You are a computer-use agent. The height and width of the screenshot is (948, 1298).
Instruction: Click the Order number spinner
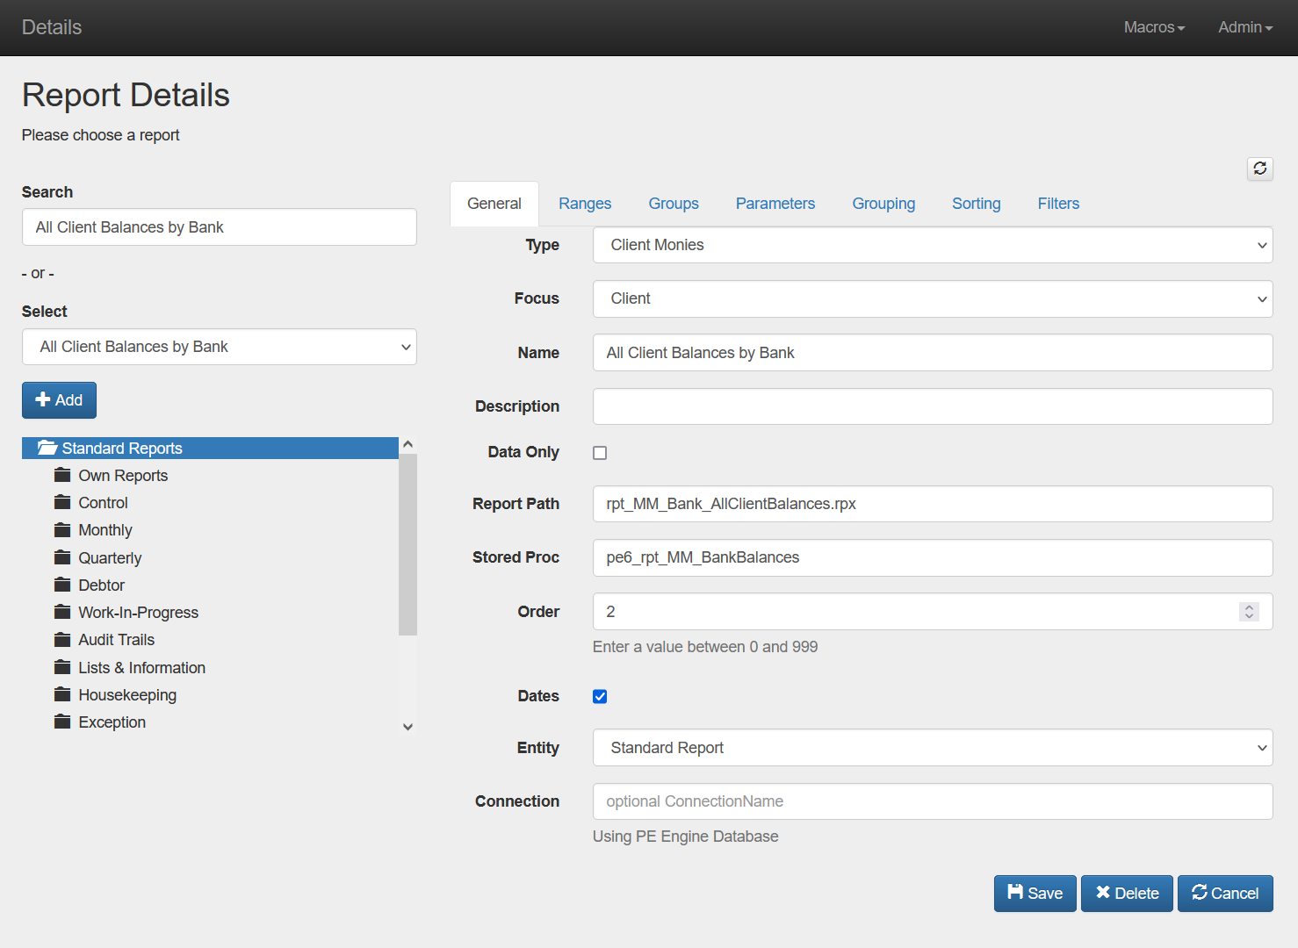click(x=1249, y=612)
